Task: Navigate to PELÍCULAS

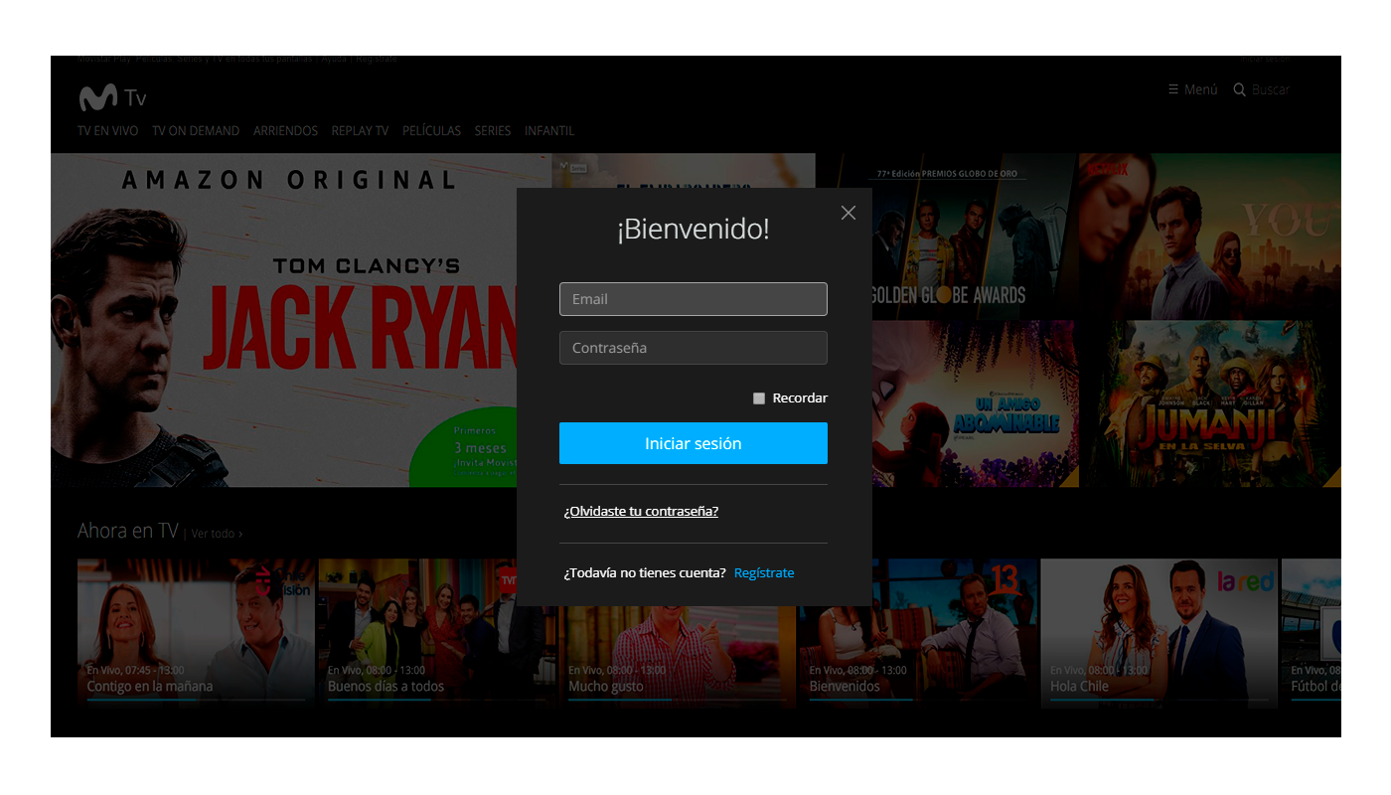Action: click(x=431, y=131)
